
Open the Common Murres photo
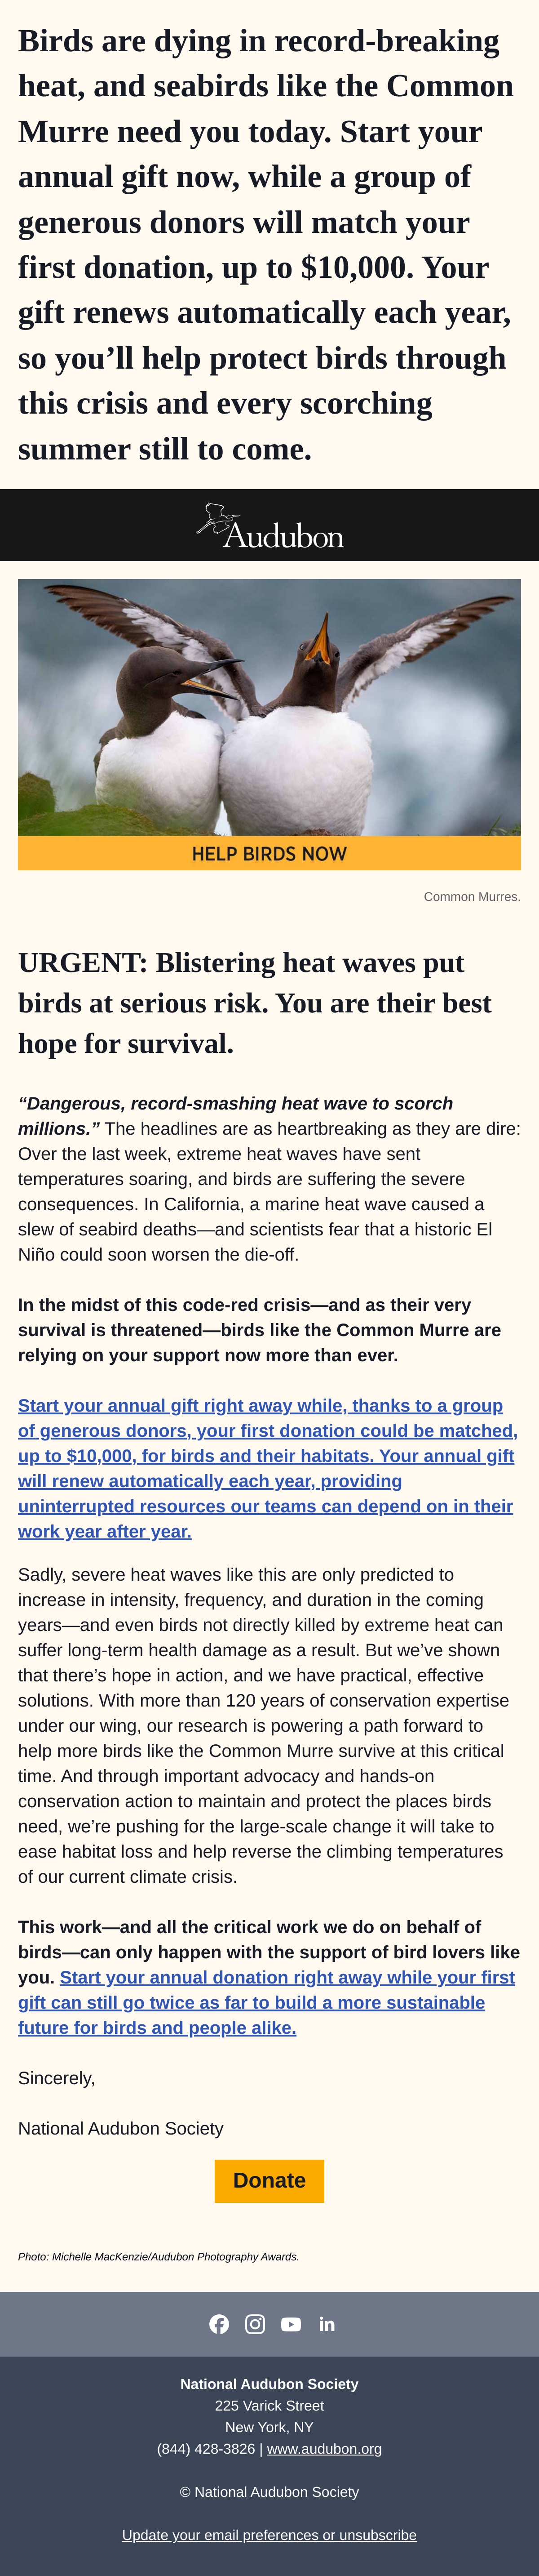click(269, 708)
